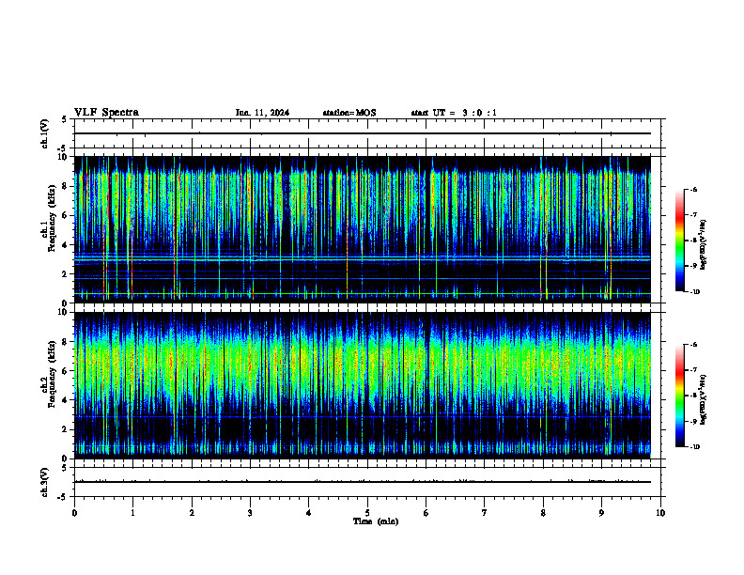This screenshot has width=744, height=575.
Task: Click the "-6" label on ch.2 color bar
Action: click(692, 345)
